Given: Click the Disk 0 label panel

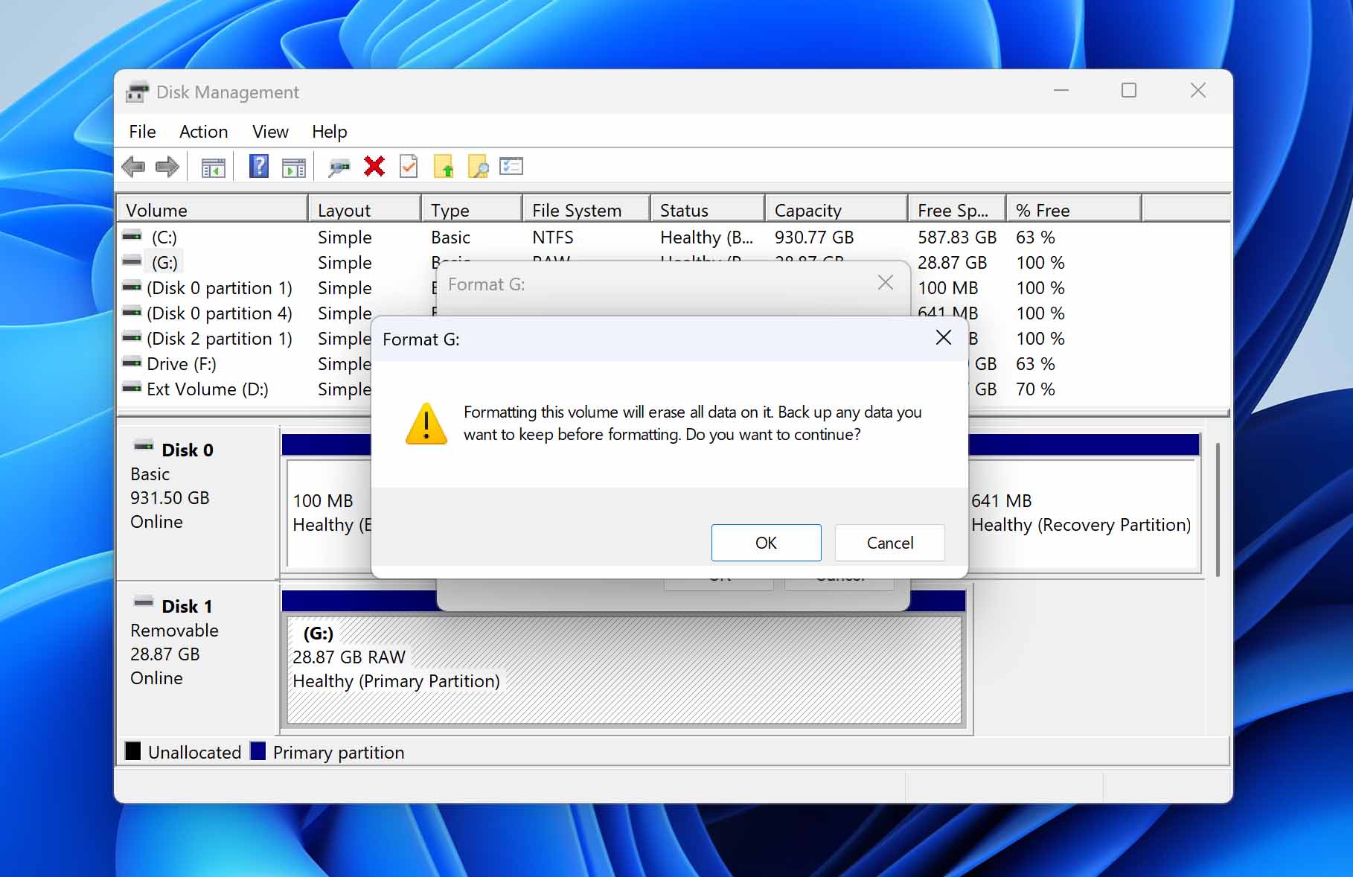Looking at the screenshot, I should coord(197,503).
